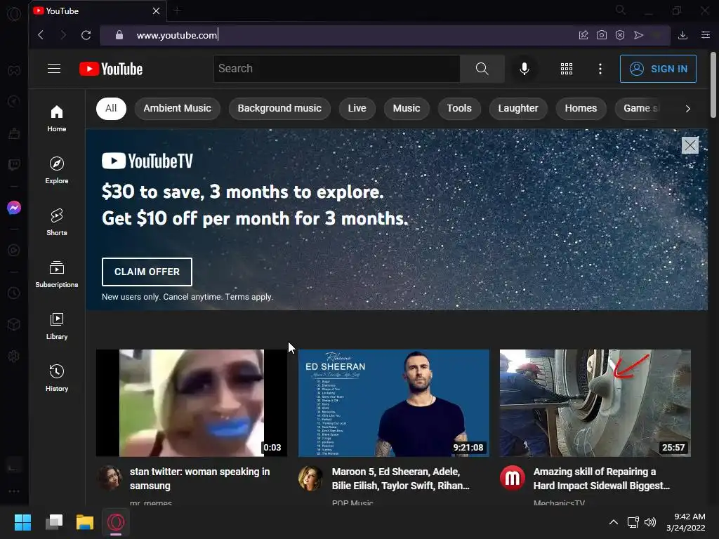
Task: Close the YouTube browser tab
Action: tap(156, 11)
